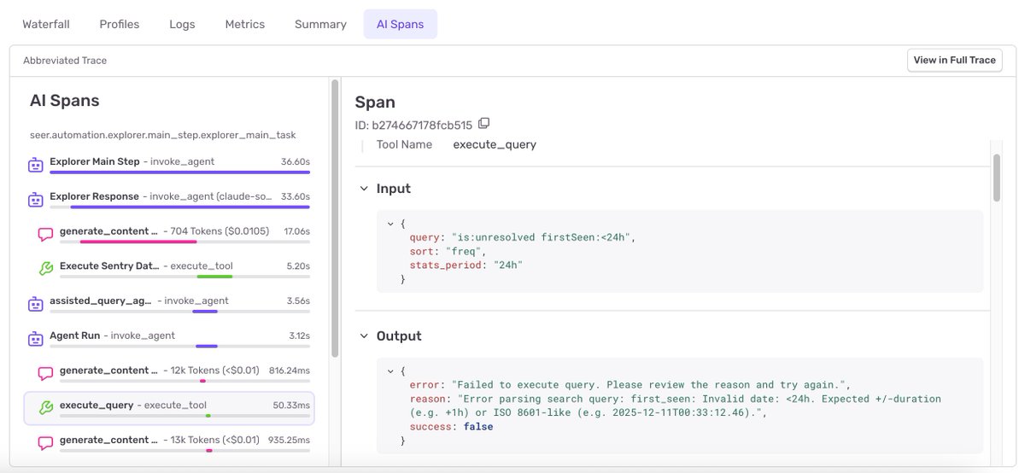The height and width of the screenshot is (473, 1025).
Task: Collapse the Input JSON object chevron
Action: click(x=391, y=224)
